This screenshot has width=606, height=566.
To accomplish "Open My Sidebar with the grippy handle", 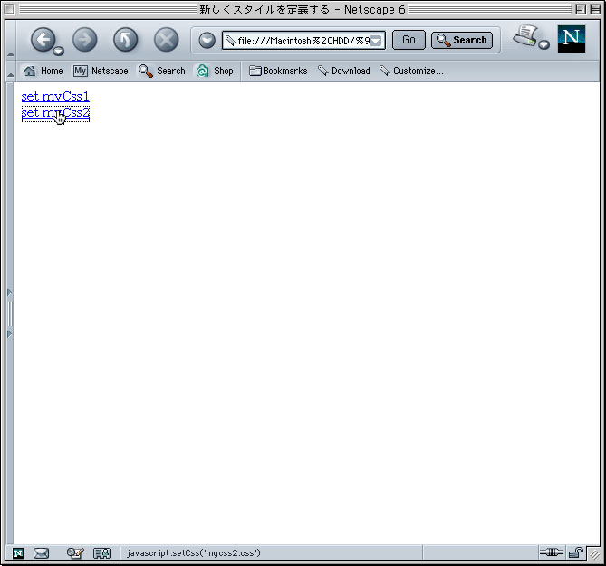I will tap(10, 313).
